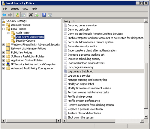Select Force shutdown from a remote system
Image resolution: width=150 pixels, height=129 pixels.
click(x=91, y=42)
